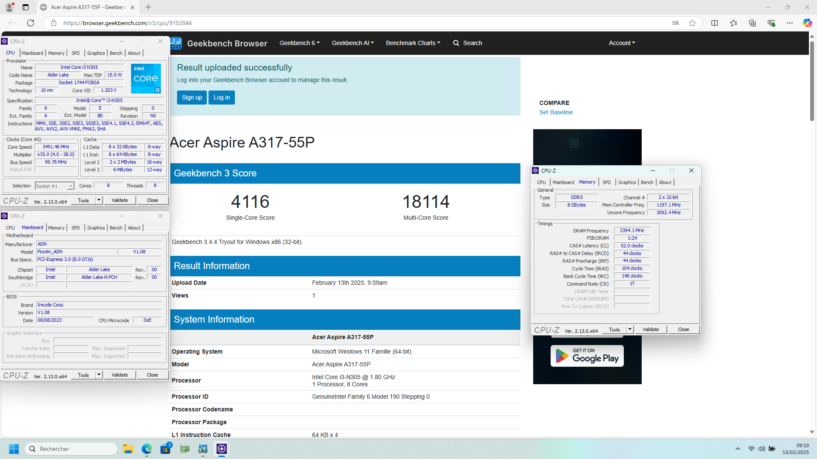
Task: Click the Rechercher taskbar search box
Action: (71, 449)
